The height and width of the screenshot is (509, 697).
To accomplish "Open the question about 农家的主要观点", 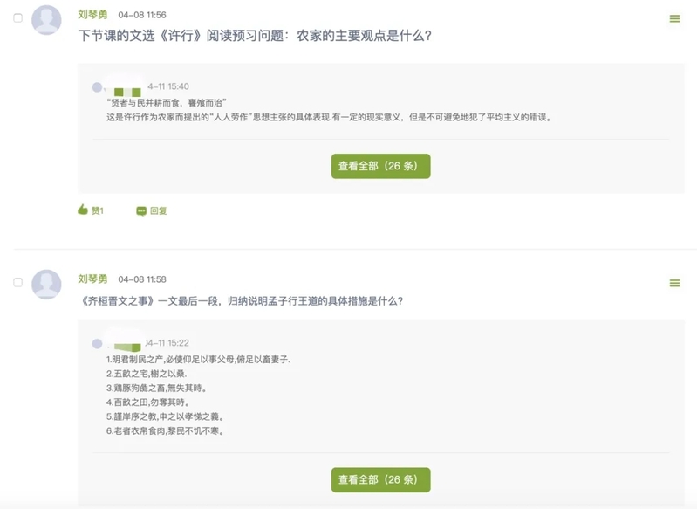I will (x=255, y=37).
